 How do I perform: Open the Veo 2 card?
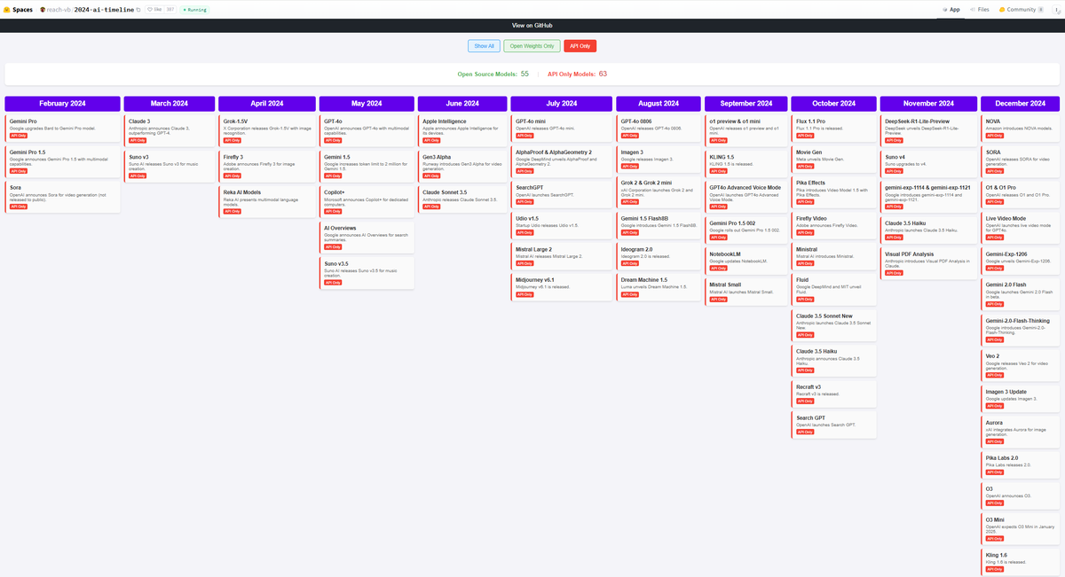click(x=1020, y=366)
